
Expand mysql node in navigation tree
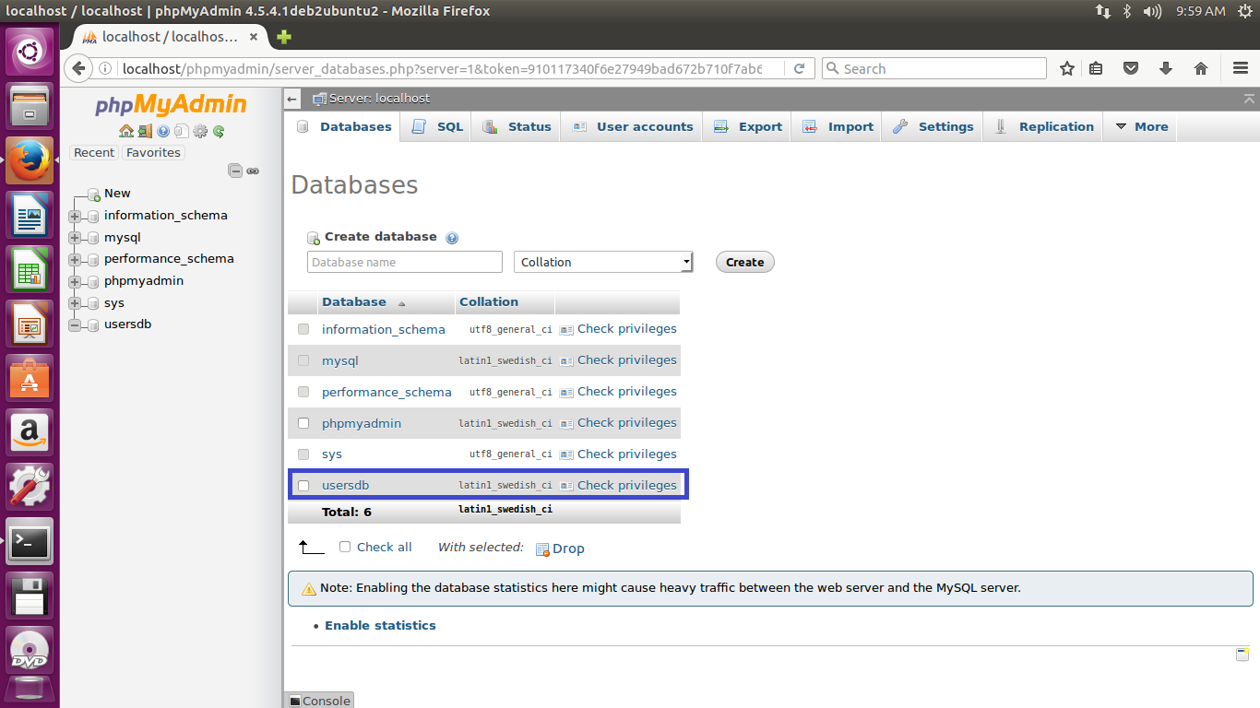click(75, 238)
